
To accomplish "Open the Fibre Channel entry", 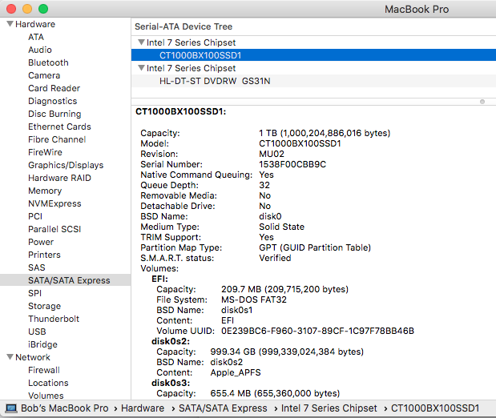I will coord(57,139).
